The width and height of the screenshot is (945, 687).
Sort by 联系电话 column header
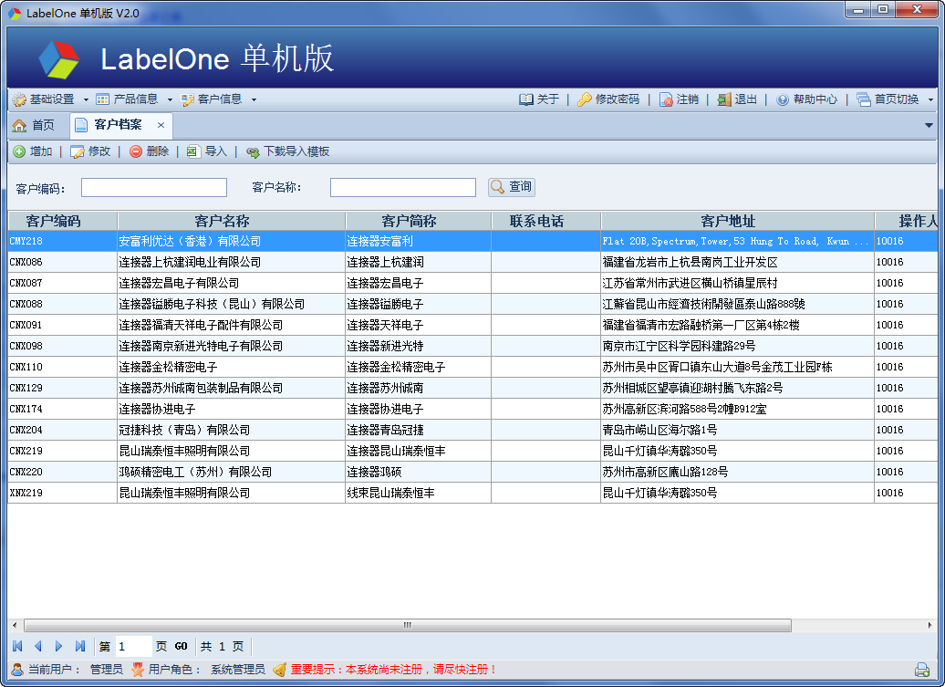(x=546, y=221)
